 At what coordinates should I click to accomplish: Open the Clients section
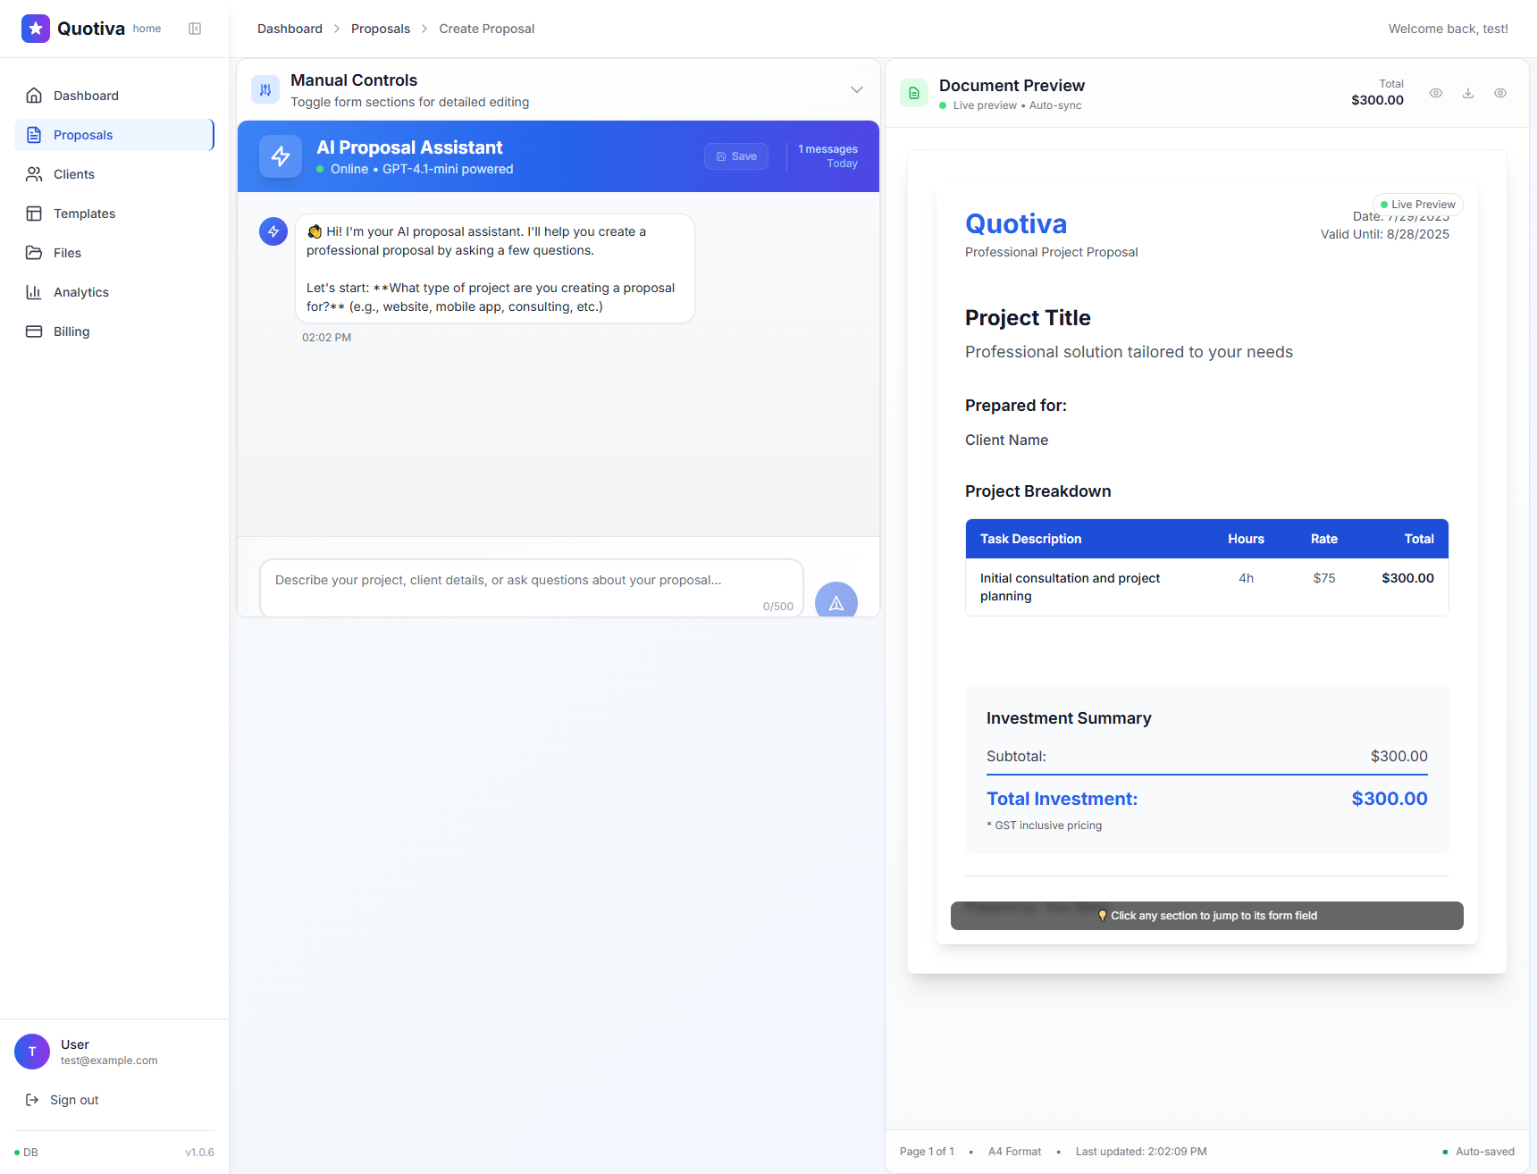tap(73, 174)
